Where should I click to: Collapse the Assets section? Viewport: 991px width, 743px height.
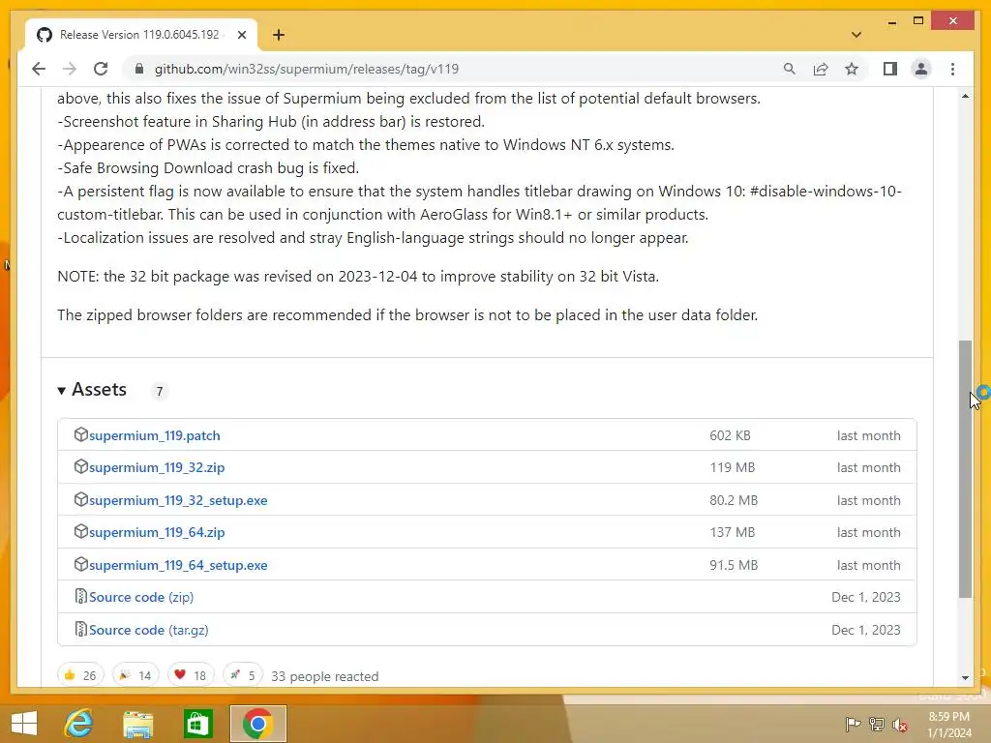92,390
